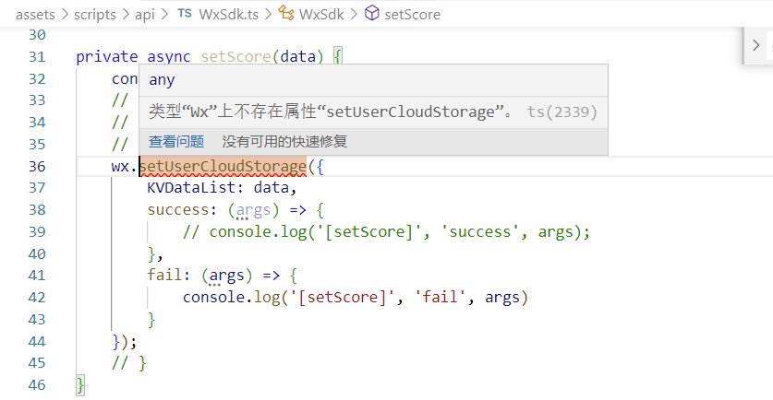Expand breadcrumb chevron after api
This screenshot has height=400, width=773.
click(x=164, y=14)
